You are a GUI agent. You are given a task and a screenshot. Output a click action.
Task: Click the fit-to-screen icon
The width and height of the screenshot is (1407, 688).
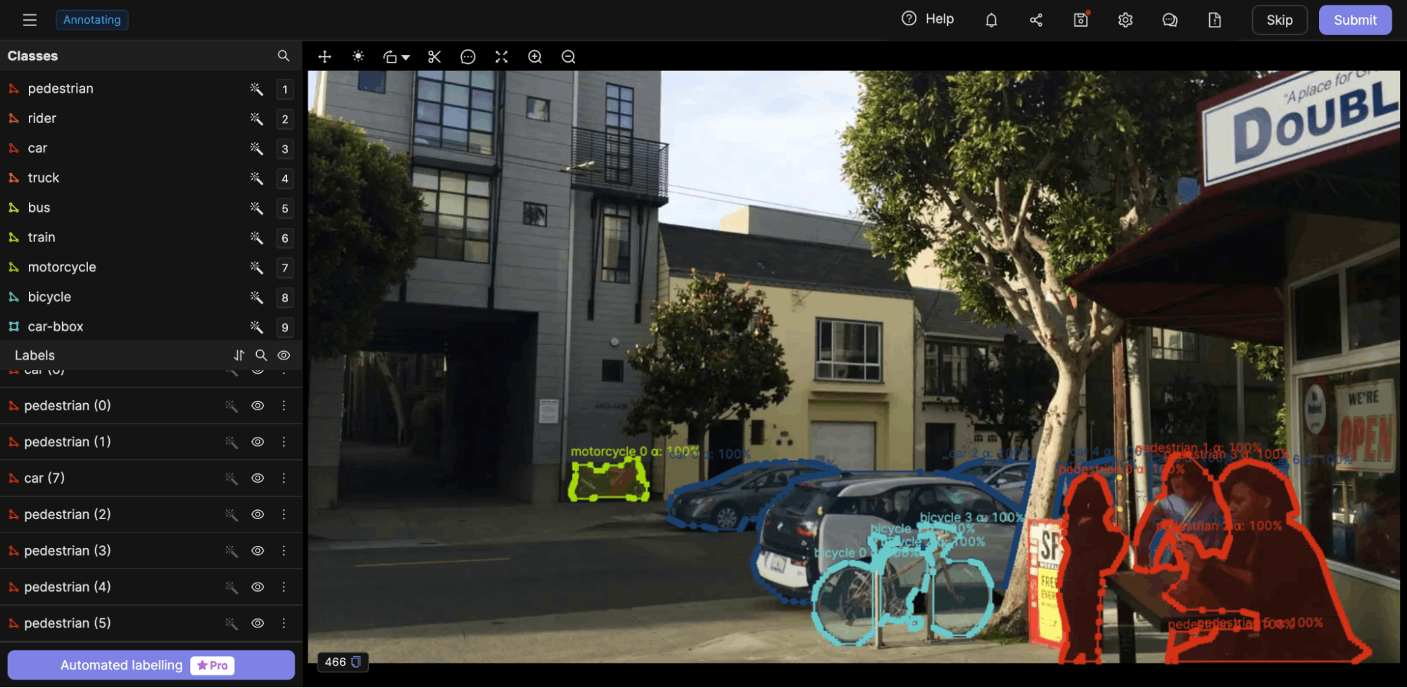(501, 56)
